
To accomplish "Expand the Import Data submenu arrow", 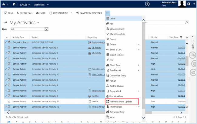I will (139, 107).
